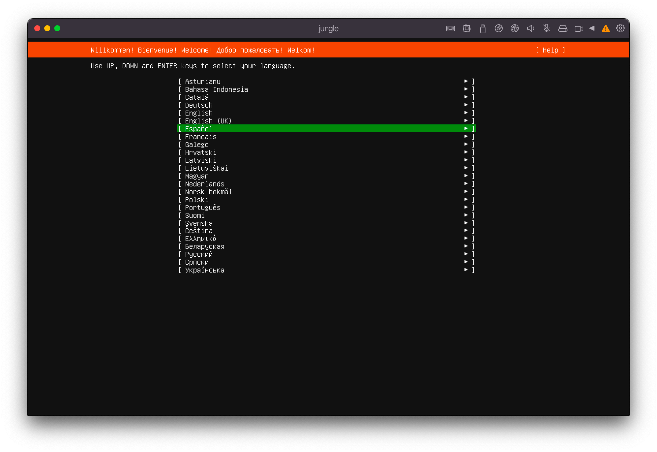Select English (UK) language option
The height and width of the screenshot is (452, 657).
[208, 121]
